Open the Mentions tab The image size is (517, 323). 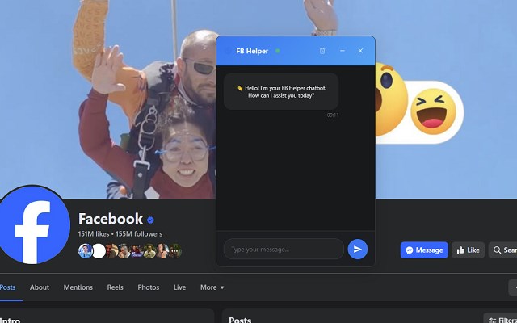78,287
